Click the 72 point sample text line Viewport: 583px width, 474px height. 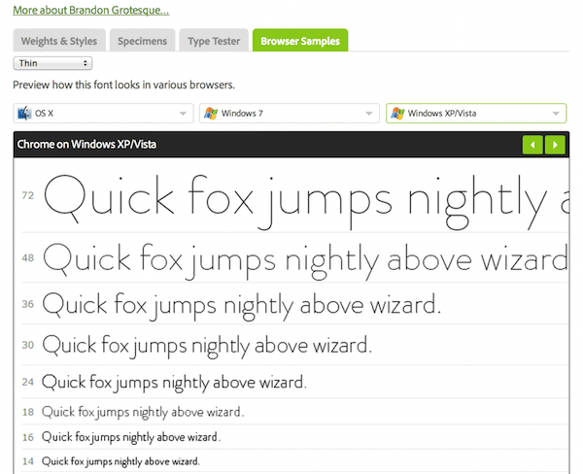[306, 201]
